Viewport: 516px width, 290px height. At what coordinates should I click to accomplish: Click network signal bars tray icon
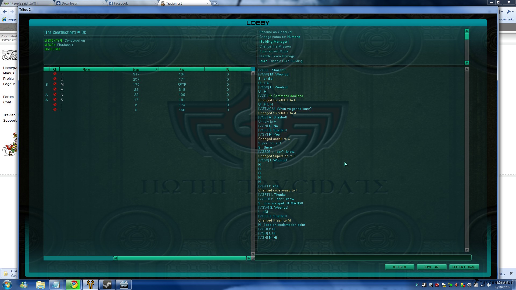(x=483, y=285)
